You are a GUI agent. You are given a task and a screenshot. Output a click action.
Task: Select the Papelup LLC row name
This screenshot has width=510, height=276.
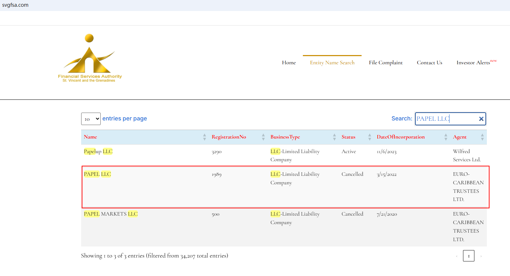pyautogui.click(x=98, y=152)
